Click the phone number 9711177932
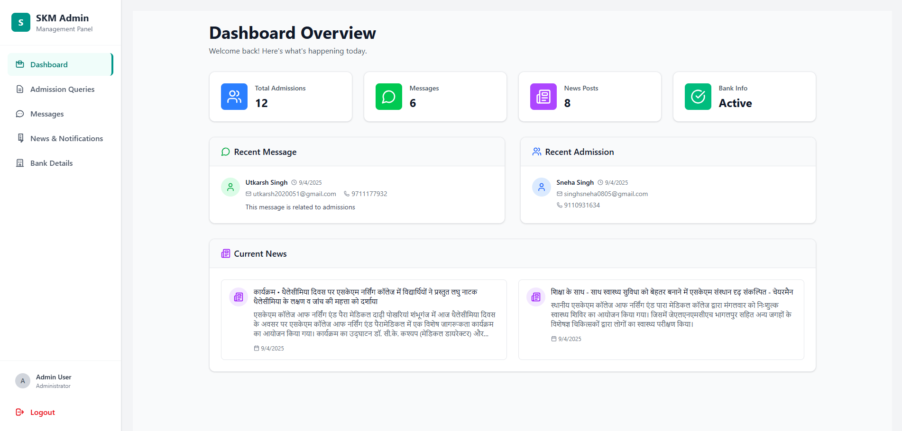 [369, 194]
